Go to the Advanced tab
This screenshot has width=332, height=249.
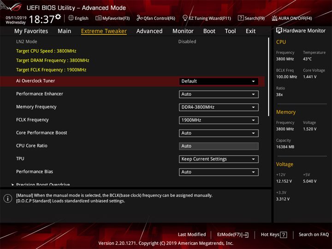[149, 31]
